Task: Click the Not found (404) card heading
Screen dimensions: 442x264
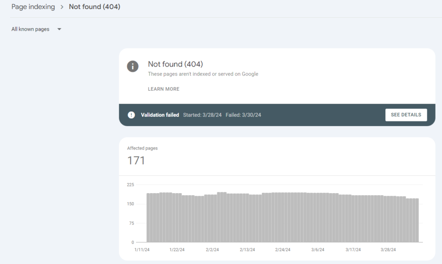Action: point(175,64)
